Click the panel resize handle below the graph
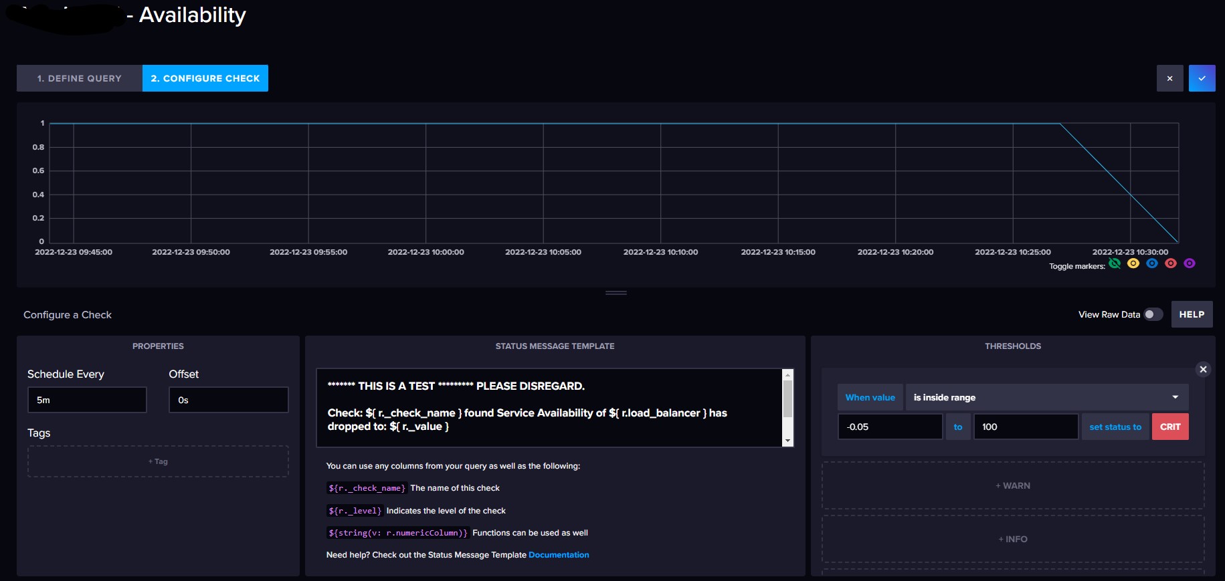The height and width of the screenshot is (581, 1225). (x=616, y=293)
